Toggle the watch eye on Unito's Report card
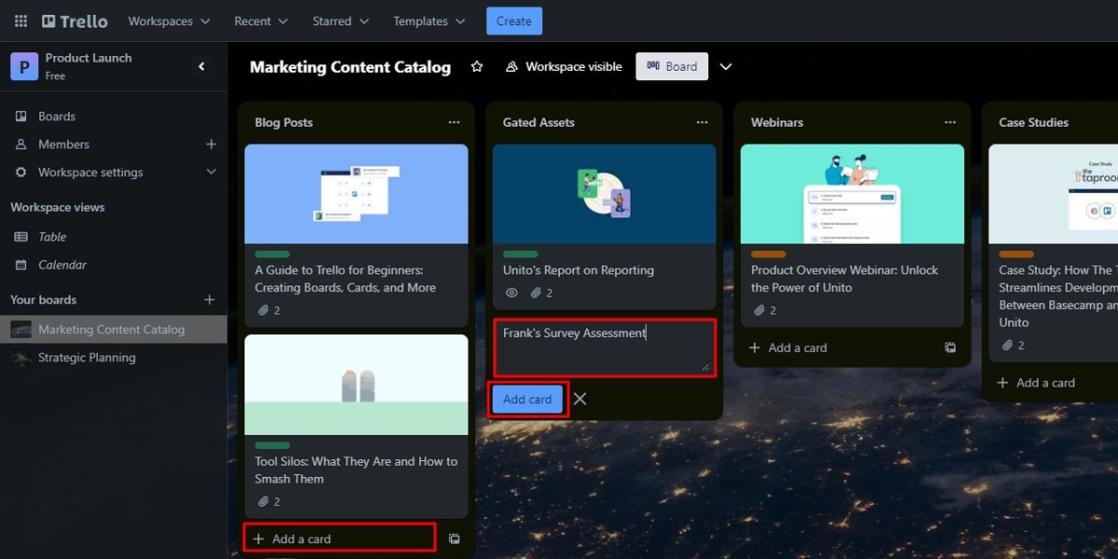Image resolution: width=1118 pixels, height=559 pixels. (512, 293)
